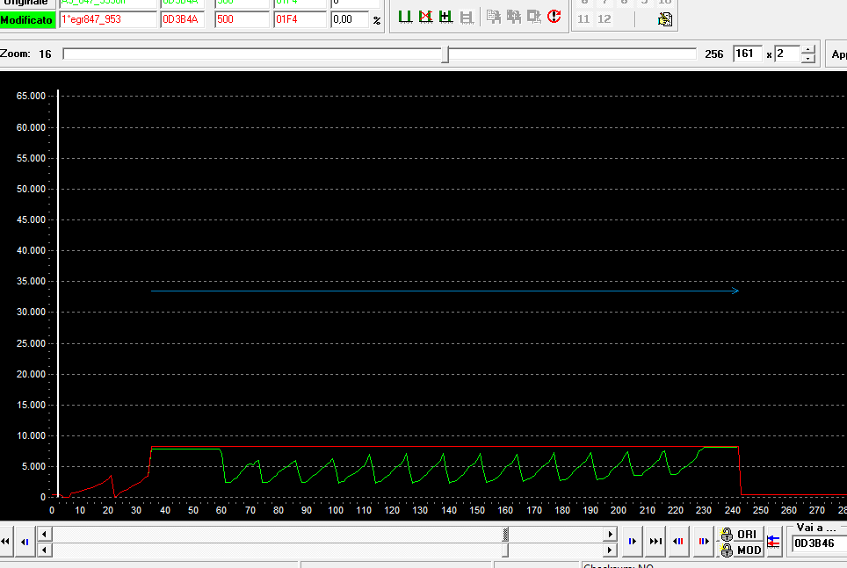
Task: Click the green Modificato file label
Action: [x=28, y=19]
